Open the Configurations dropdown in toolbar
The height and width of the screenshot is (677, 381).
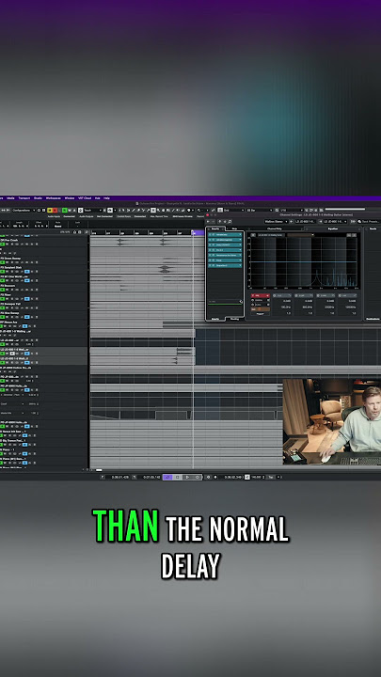coord(24,210)
